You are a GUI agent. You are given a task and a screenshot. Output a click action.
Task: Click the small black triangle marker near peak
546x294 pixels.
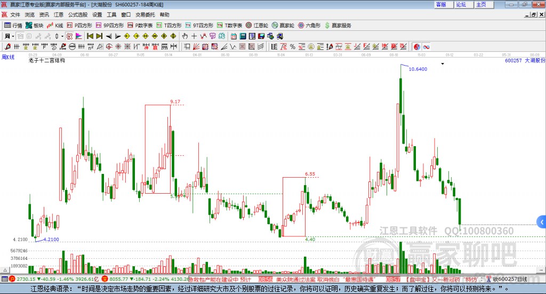(x=443, y=63)
